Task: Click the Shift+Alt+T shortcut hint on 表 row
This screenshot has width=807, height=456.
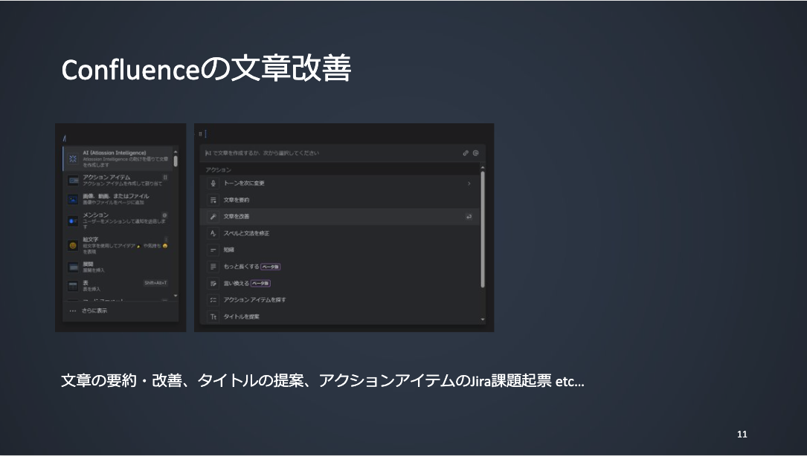Action: tap(155, 283)
